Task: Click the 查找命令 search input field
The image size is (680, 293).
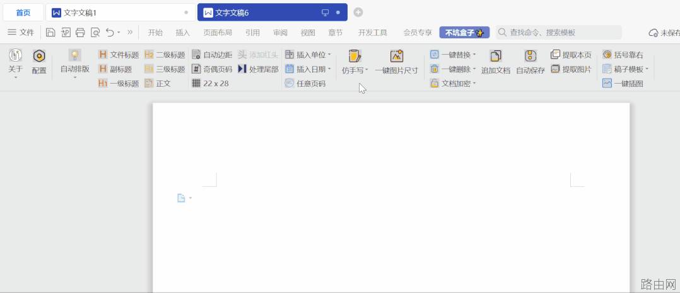Action: (559, 33)
